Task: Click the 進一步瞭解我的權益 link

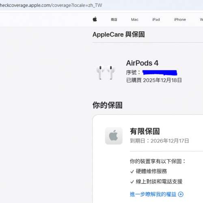Action: click(x=153, y=194)
